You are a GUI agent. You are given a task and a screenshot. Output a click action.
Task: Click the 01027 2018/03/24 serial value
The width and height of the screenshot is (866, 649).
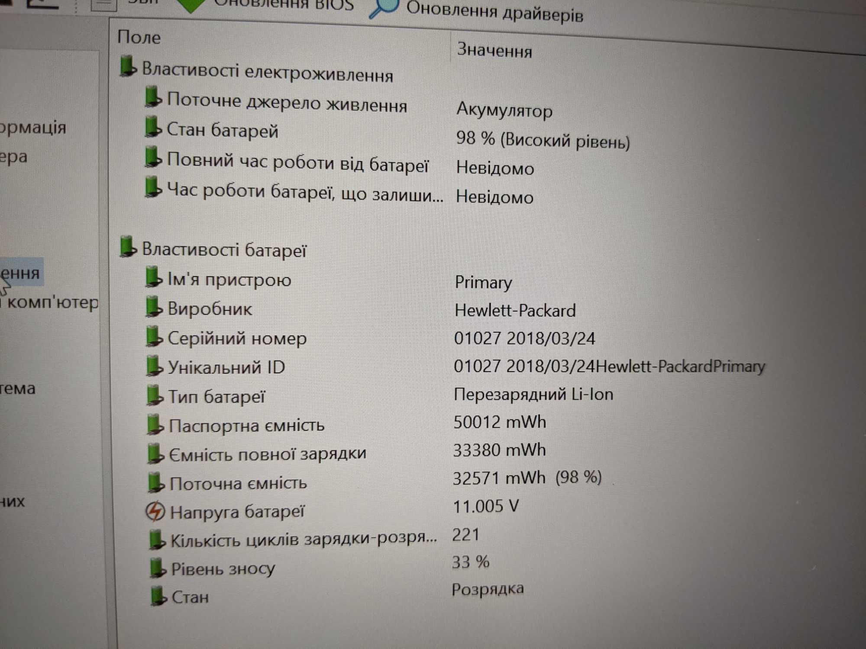pyautogui.click(x=525, y=338)
